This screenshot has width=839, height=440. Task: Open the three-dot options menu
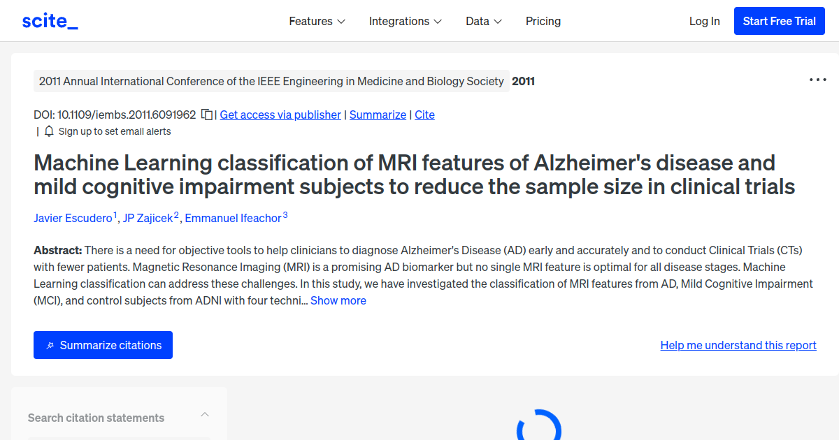(x=817, y=79)
